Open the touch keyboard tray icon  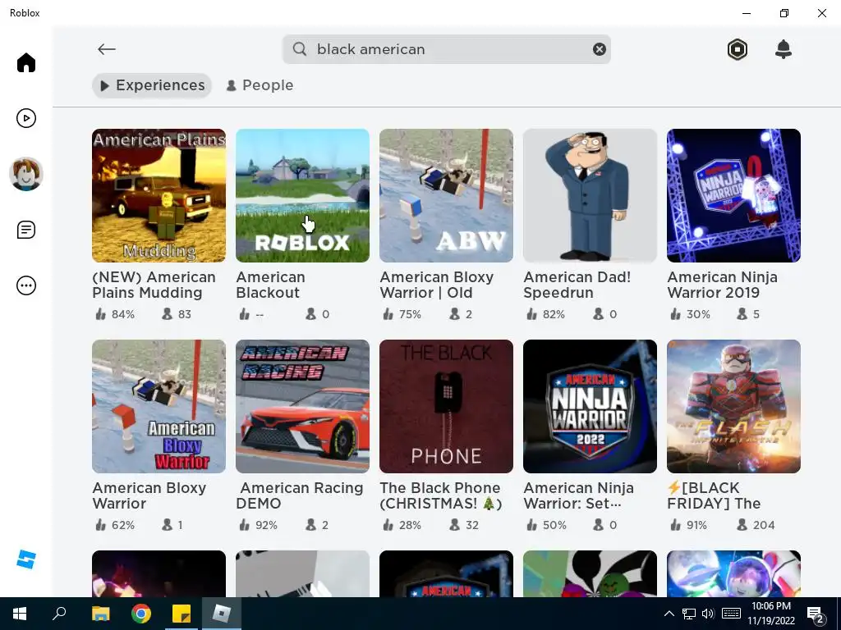731,614
